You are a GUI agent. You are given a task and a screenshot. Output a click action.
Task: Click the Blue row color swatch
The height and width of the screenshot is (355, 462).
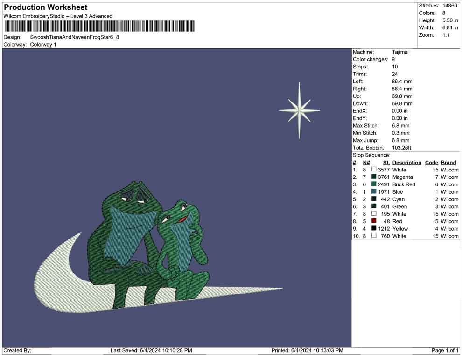(374, 191)
